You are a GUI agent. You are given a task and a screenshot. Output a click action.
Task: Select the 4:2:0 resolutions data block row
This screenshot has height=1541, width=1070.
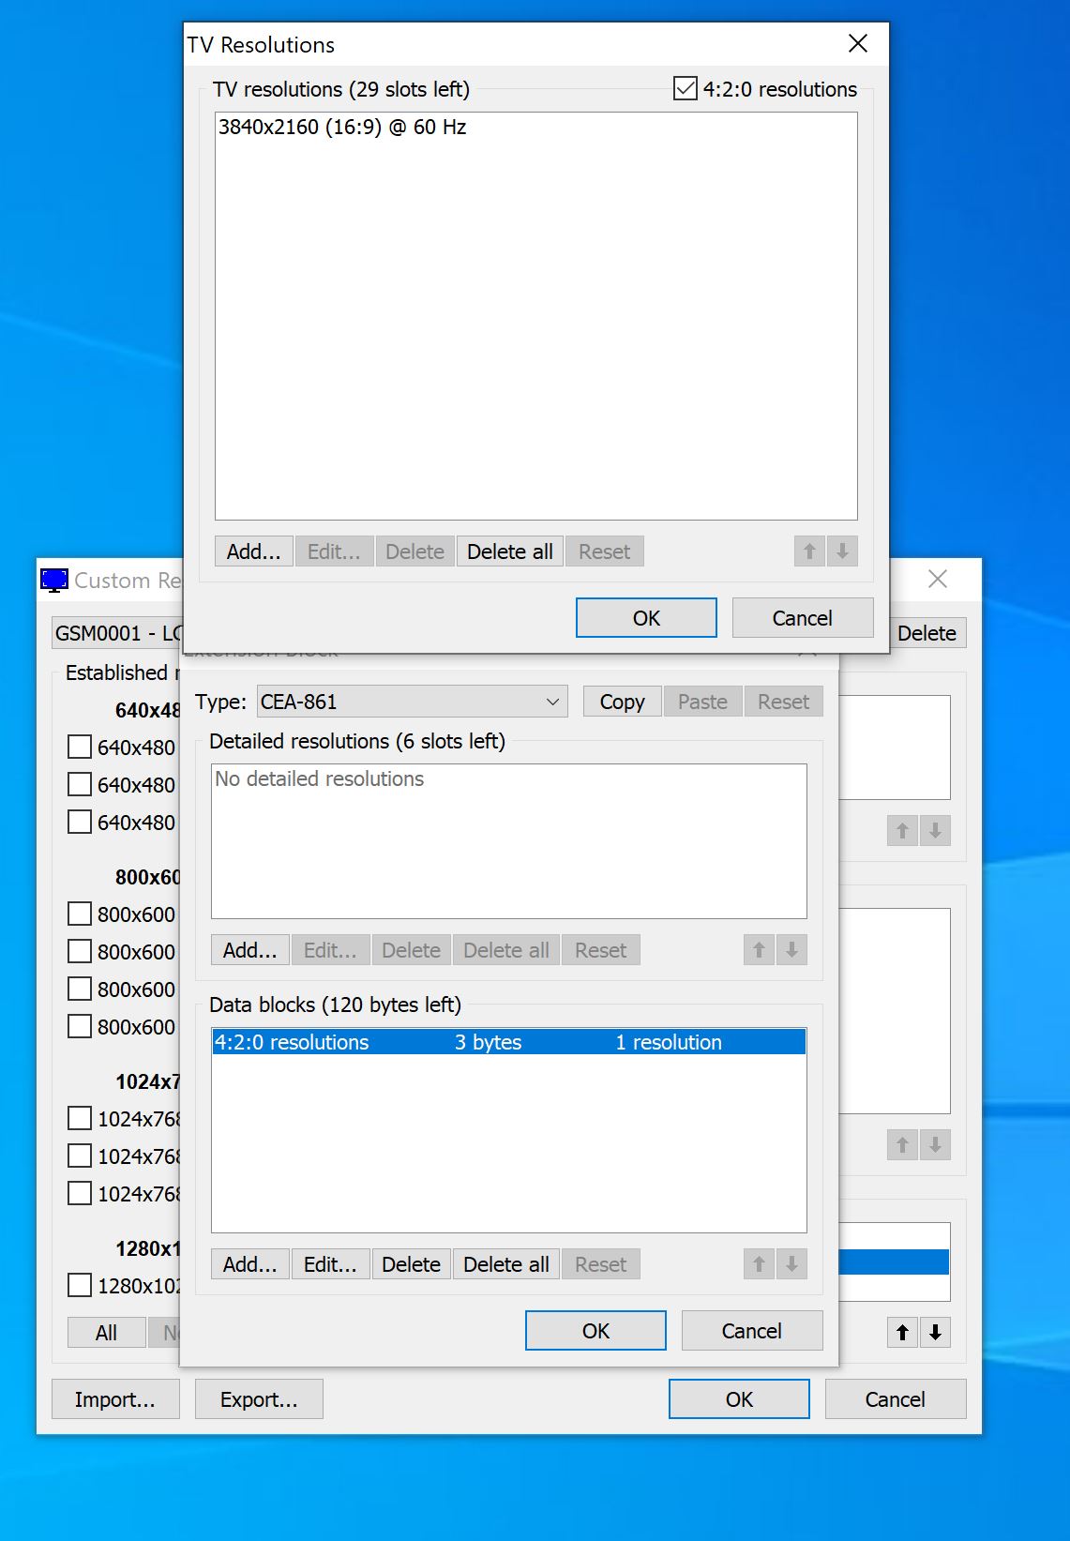pyautogui.click(x=508, y=1042)
